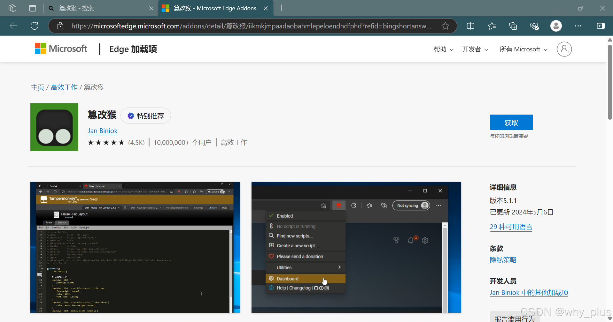613x322 pixels.
Task: View Jan Biniok 中的其他加载项
Action: point(529,293)
